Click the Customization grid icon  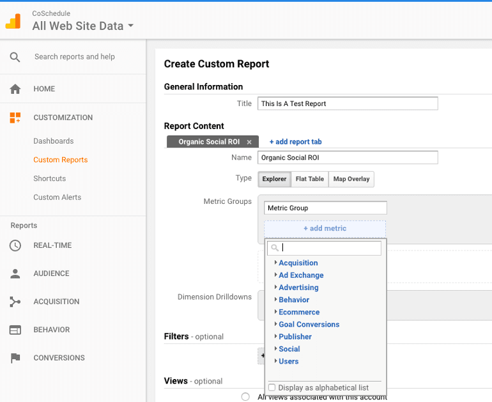point(15,118)
